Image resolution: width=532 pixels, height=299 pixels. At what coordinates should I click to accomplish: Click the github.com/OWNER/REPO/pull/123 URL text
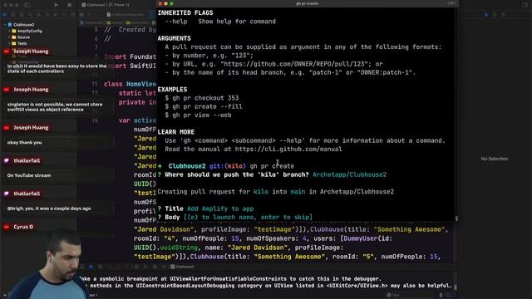[x=294, y=64]
